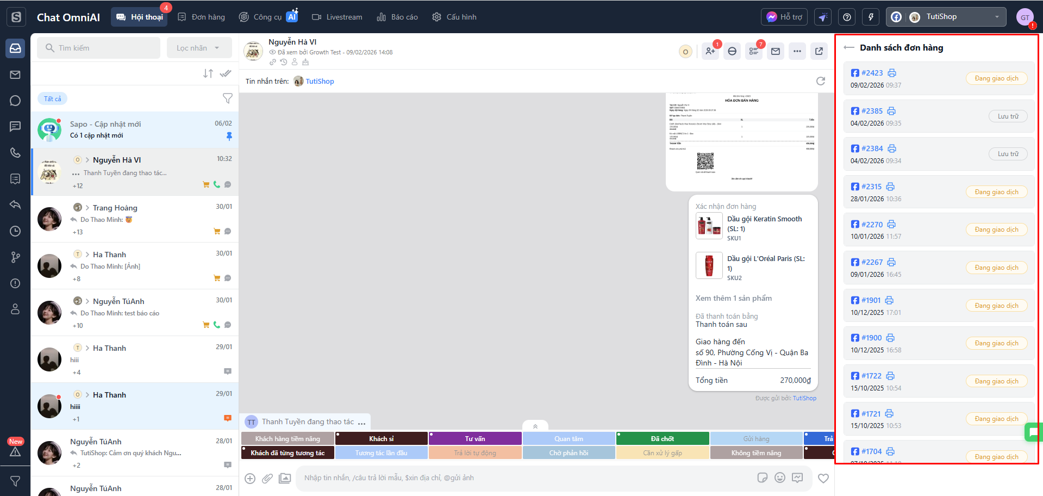Open the inbox icon in left sidebar
The width and height of the screenshot is (1043, 496).
[15, 48]
